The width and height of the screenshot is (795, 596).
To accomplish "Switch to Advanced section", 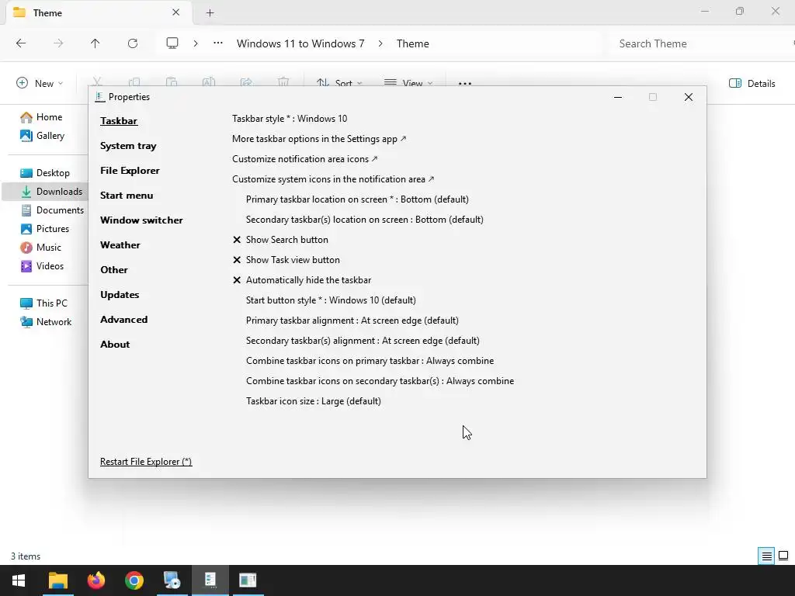I will (x=123, y=319).
